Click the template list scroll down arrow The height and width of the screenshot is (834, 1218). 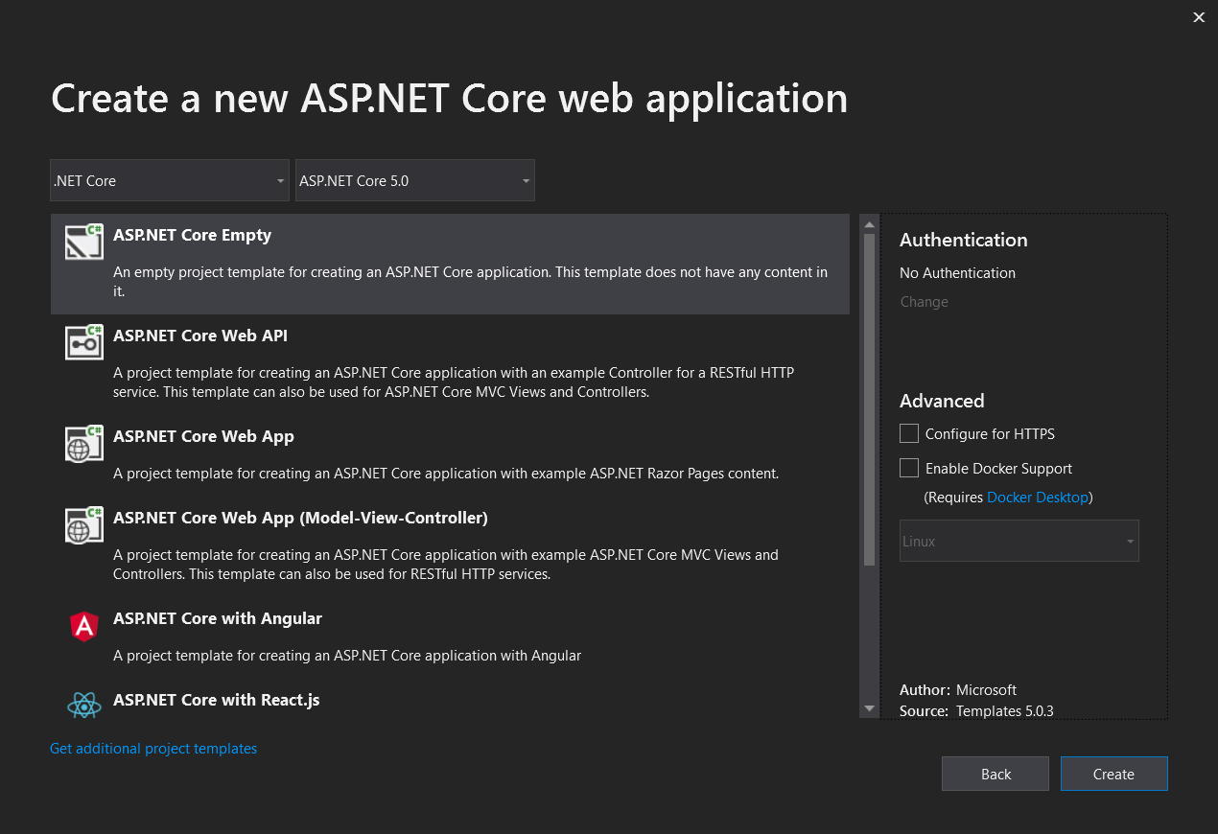click(870, 708)
